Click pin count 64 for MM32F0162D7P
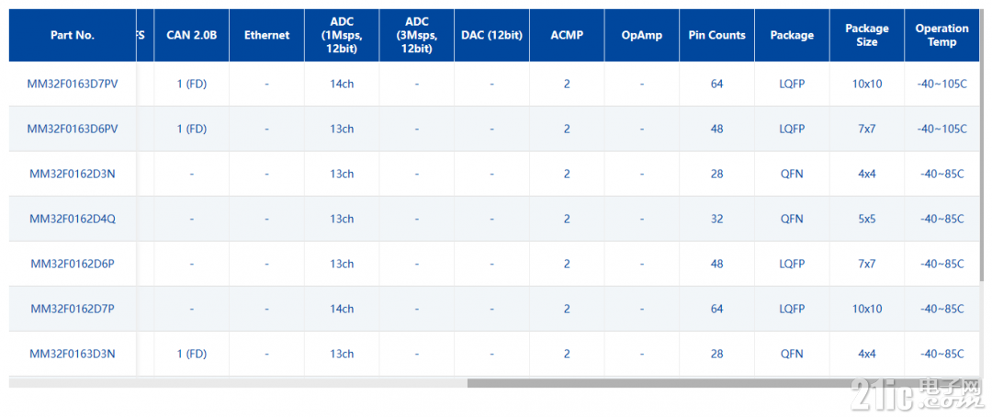Viewport: 992px width, 417px height. click(x=716, y=309)
